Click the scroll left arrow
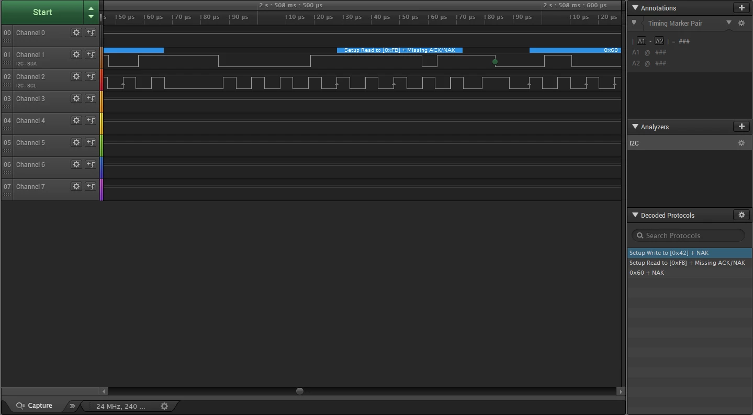This screenshot has width=753, height=415. 104,391
